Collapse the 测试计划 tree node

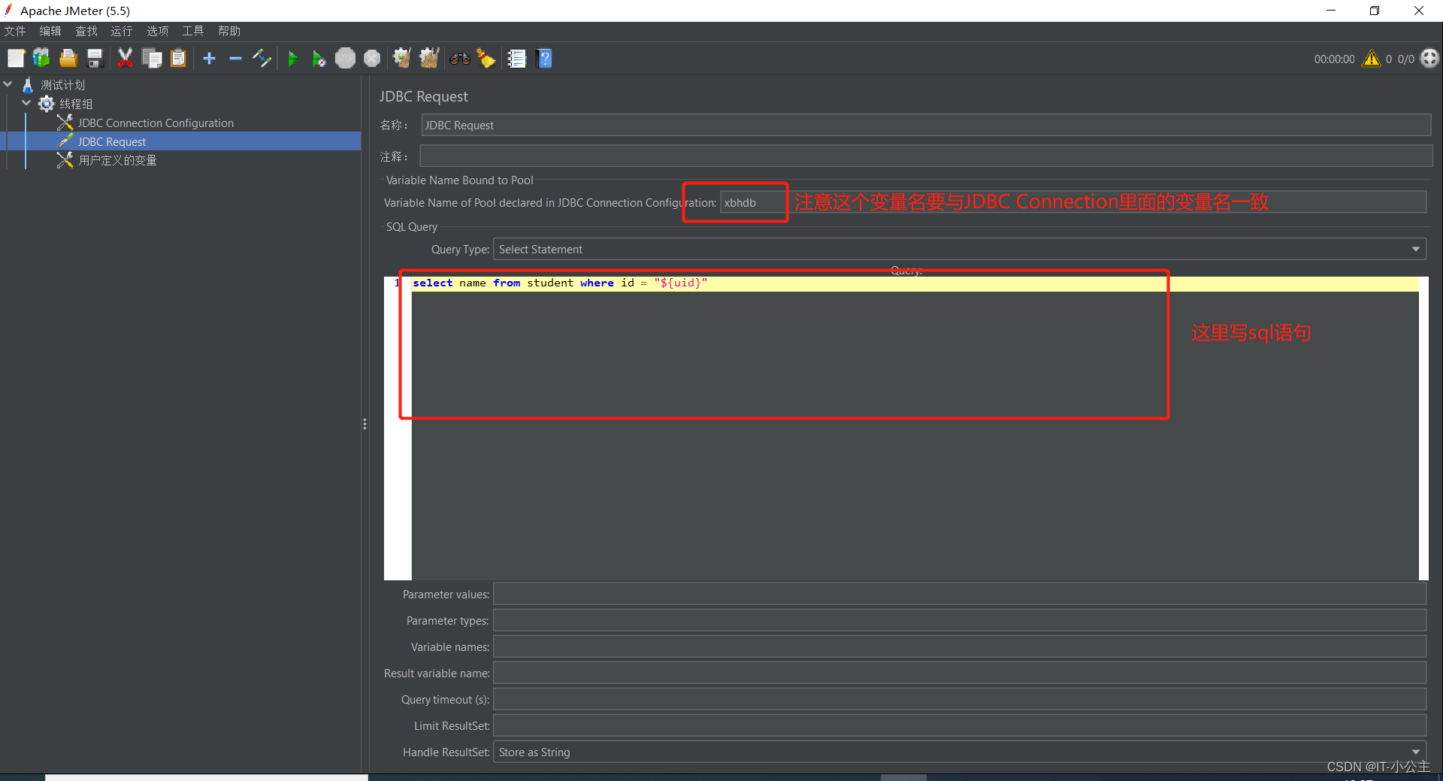8,85
